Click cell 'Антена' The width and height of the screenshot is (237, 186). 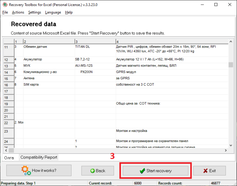(x=49, y=79)
